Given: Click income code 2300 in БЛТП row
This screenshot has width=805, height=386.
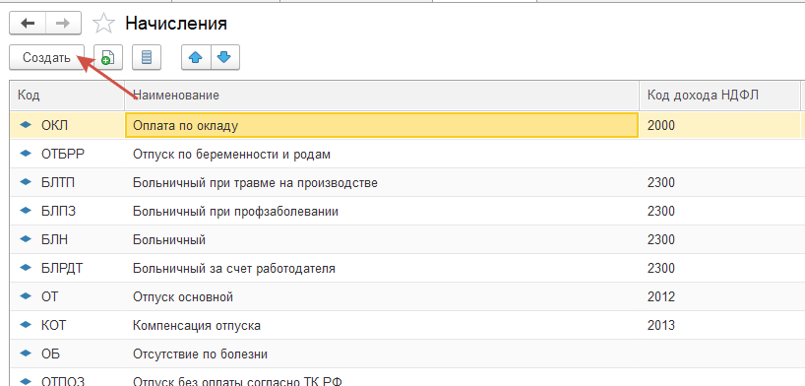Looking at the screenshot, I should point(661,182).
